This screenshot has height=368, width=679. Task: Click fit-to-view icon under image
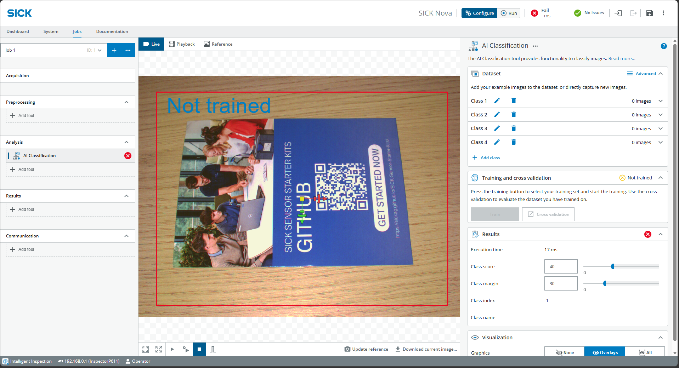[145, 349]
